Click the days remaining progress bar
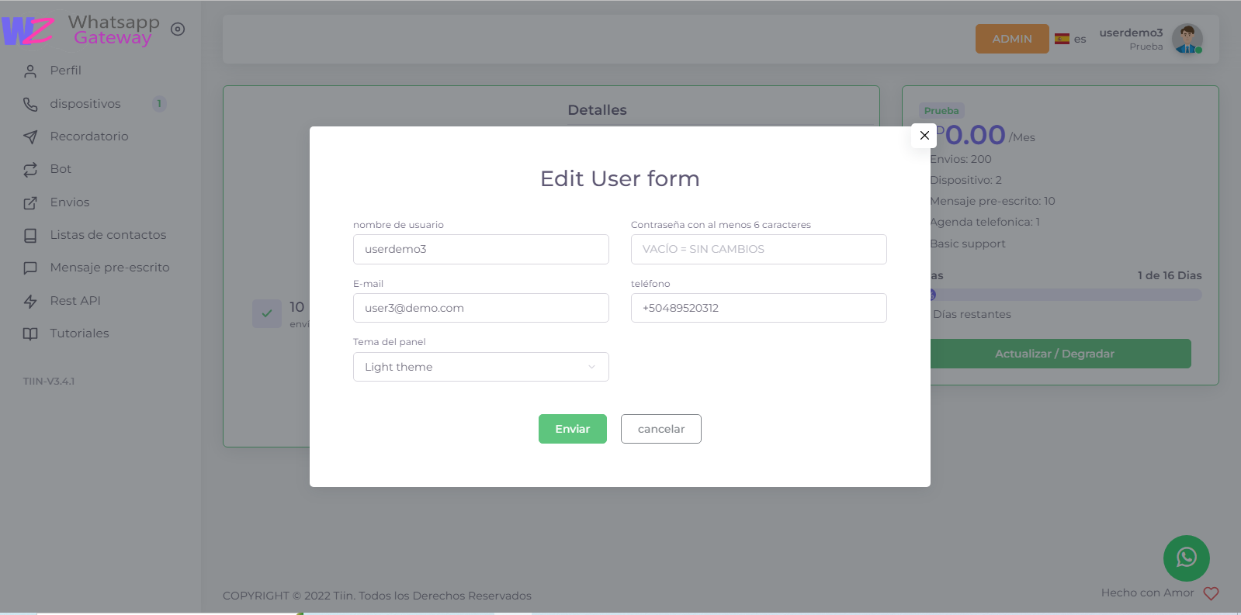The height and width of the screenshot is (615, 1241). (x=1066, y=295)
